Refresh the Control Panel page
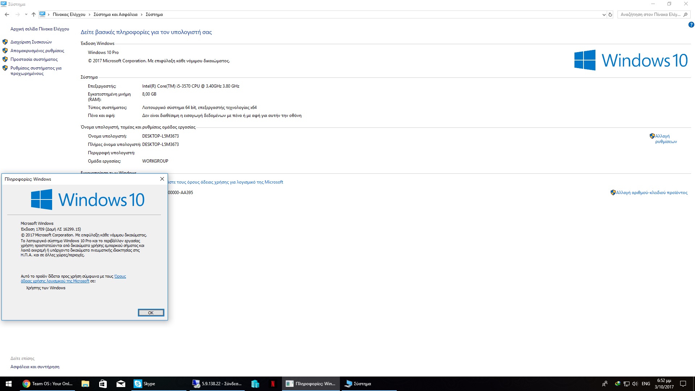 point(610,14)
